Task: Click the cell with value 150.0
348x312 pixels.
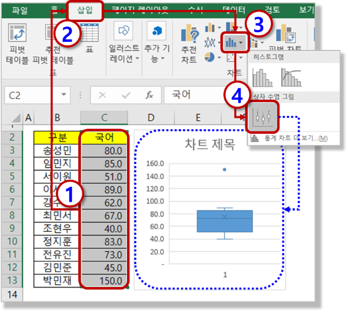Action: point(104,281)
